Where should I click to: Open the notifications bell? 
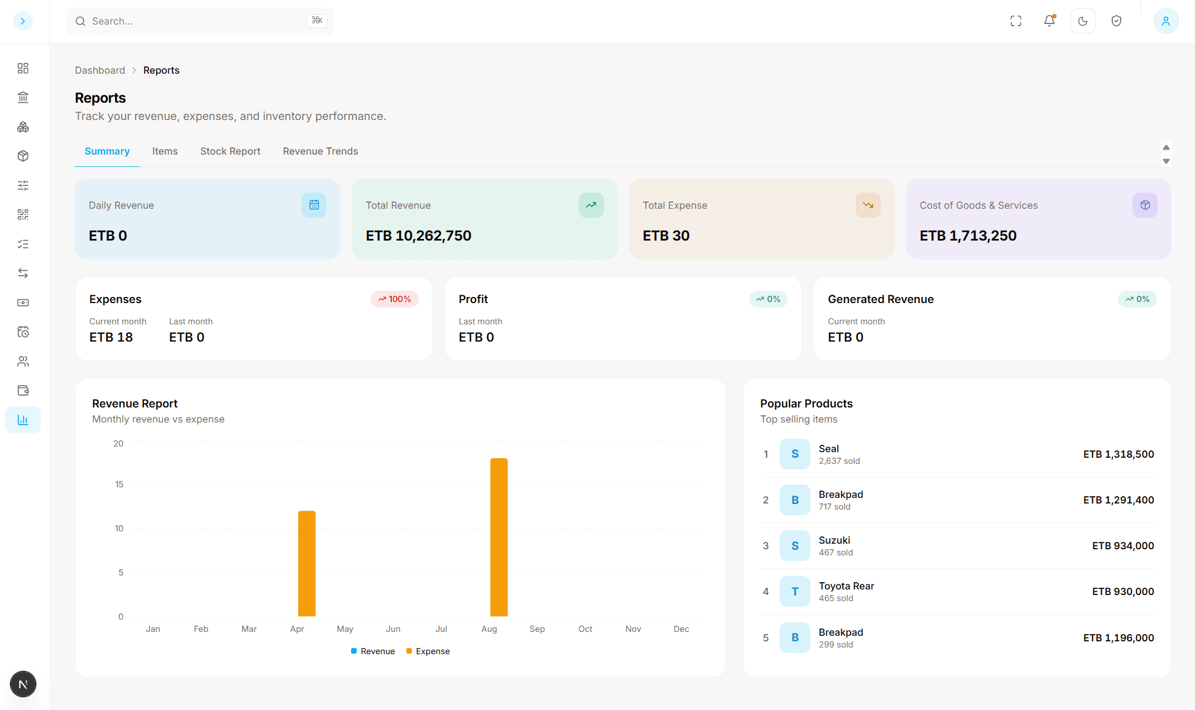point(1049,21)
